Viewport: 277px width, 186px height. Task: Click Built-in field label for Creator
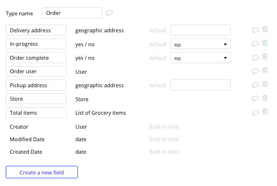click(x=164, y=127)
